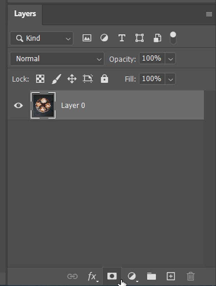Delete layer with trash icon
The height and width of the screenshot is (286, 216).
click(191, 276)
